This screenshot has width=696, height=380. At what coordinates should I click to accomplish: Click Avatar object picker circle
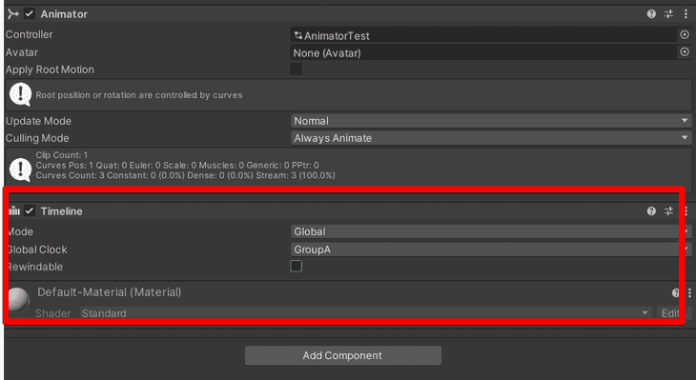pos(685,52)
